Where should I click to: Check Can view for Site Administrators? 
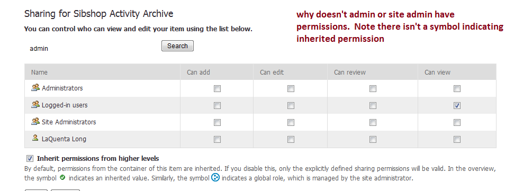(x=457, y=122)
